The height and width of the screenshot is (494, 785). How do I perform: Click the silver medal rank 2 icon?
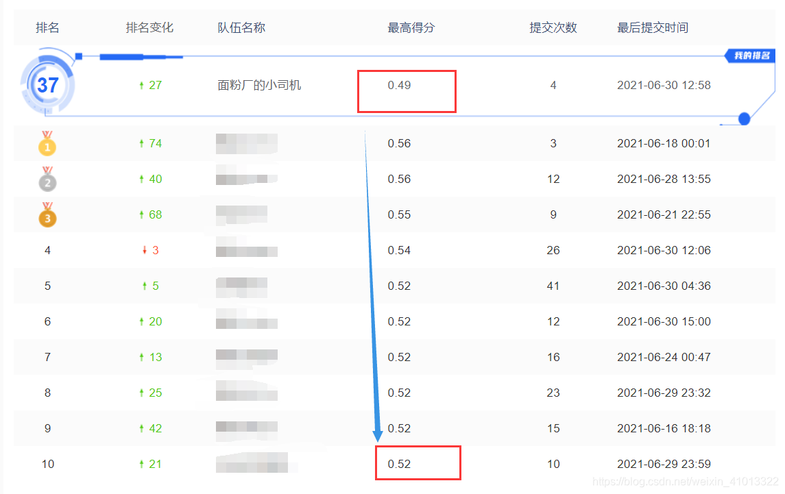[47, 180]
